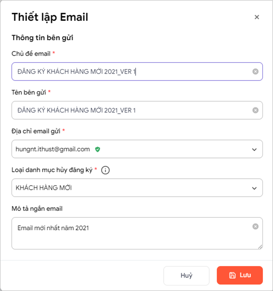273x291 pixels.
Task: Expand the KHÁCH HÀNG MỚI chevron arrow
Action: tap(254, 188)
